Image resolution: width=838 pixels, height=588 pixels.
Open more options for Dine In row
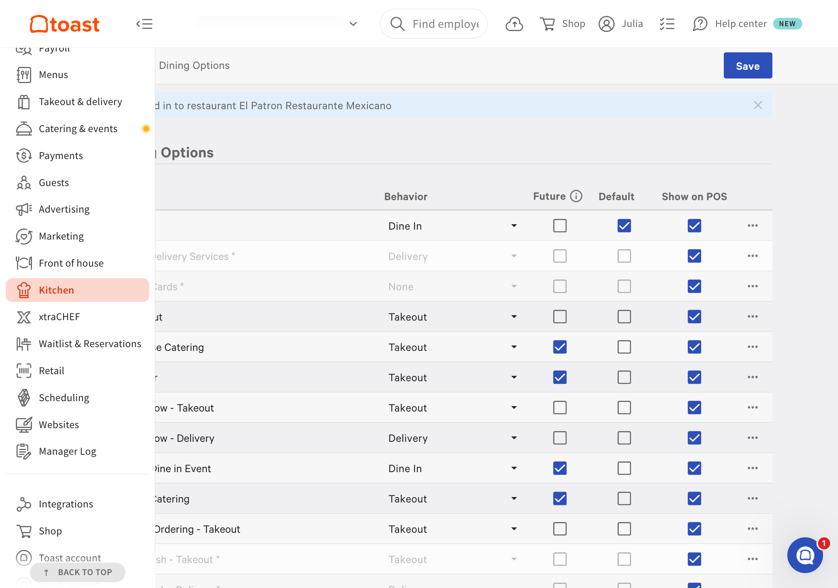(753, 225)
